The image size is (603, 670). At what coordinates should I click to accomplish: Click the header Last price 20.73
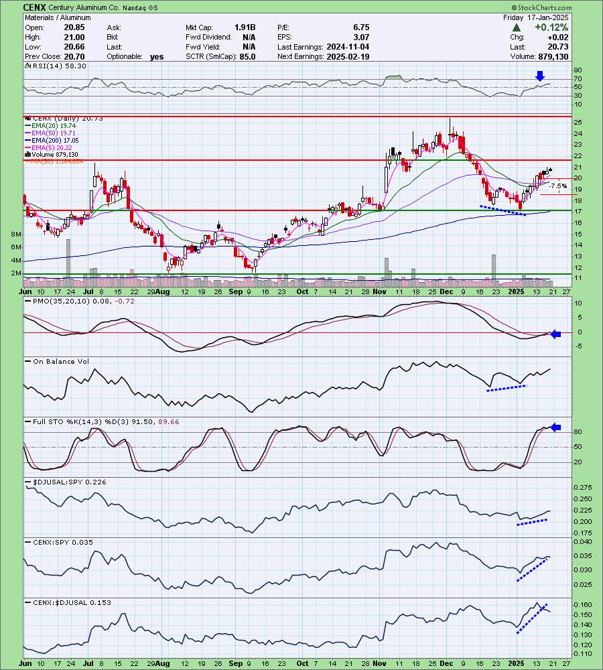pos(558,47)
